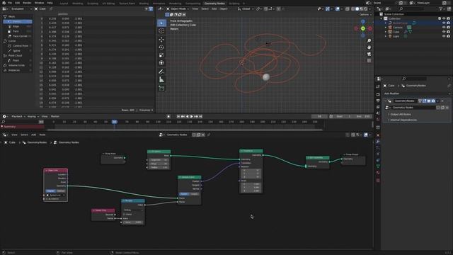Open the Modifiers wrench properties tab
This screenshot has width=453, height=255.
coord(378,142)
